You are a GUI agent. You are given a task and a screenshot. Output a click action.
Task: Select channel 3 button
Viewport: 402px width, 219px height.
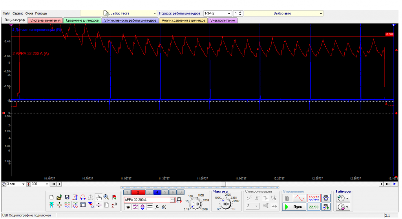(149, 192)
